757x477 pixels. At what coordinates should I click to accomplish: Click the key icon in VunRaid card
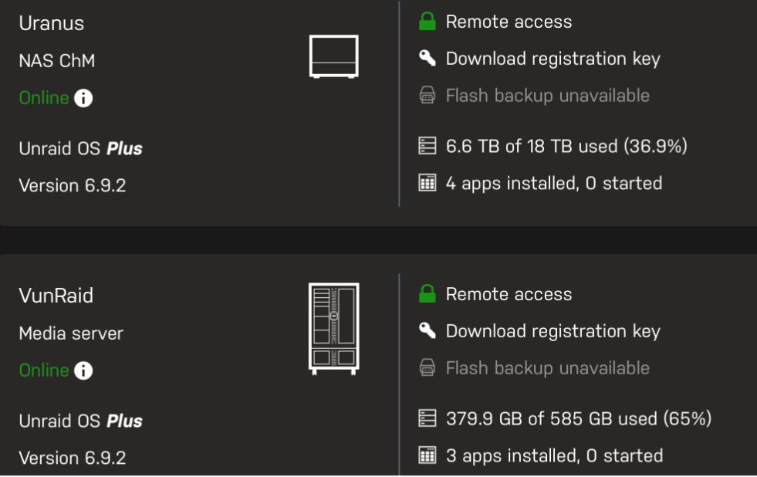pyautogui.click(x=428, y=330)
